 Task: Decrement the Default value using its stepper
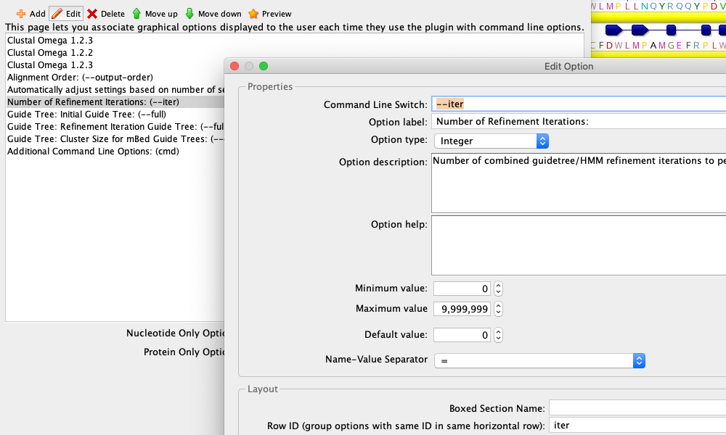(498, 337)
